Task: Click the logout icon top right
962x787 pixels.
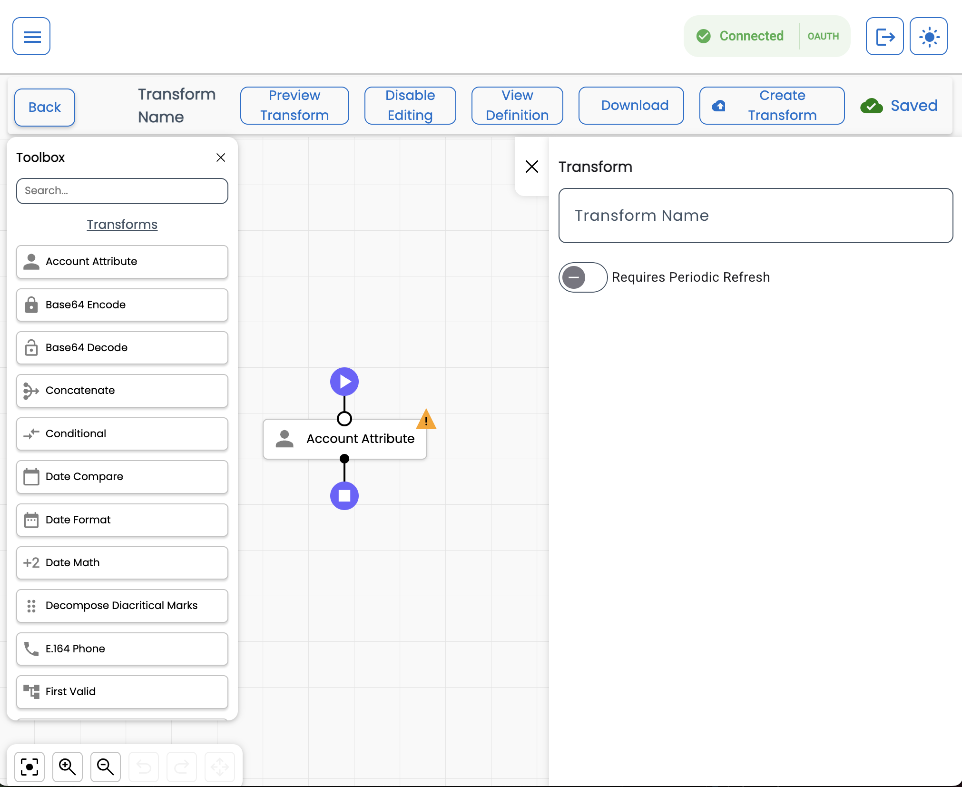Action: click(884, 36)
